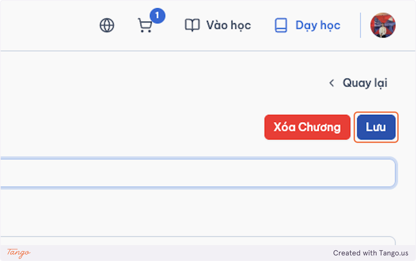Save changes with the Lưu button
This screenshot has width=416, height=261.
(x=376, y=127)
